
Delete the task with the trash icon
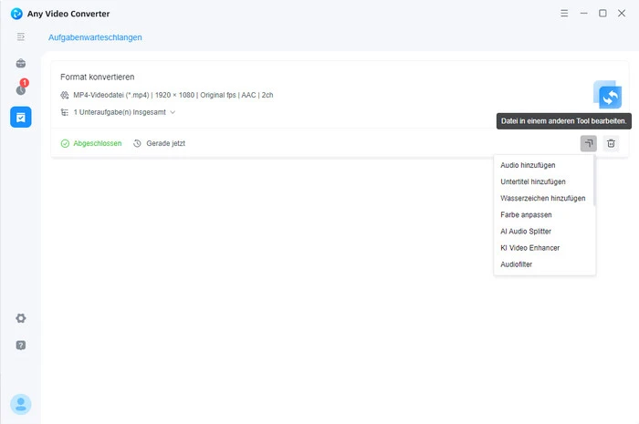pos(612,143)
